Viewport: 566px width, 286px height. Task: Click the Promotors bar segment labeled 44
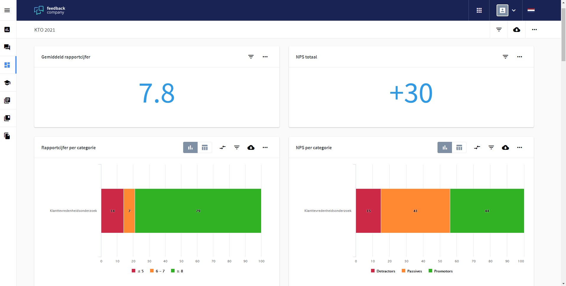tap(487, 211)
